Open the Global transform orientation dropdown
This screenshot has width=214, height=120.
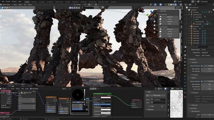78,4
